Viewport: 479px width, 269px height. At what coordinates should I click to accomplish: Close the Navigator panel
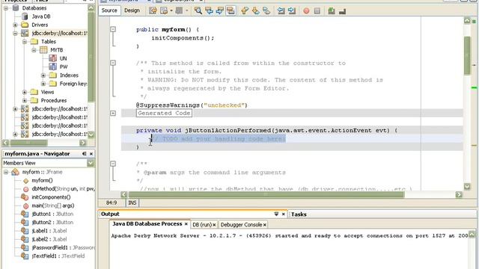[91, 154]
